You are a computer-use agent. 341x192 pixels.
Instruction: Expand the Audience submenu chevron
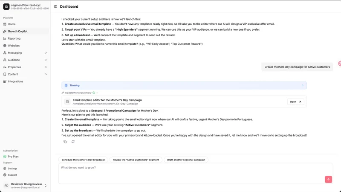(x=46, y=60)
